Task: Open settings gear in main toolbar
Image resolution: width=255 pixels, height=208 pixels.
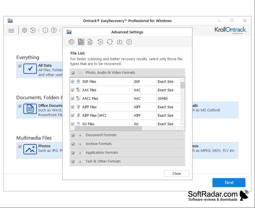Action: pyautogui.click(x=24, y=30)
